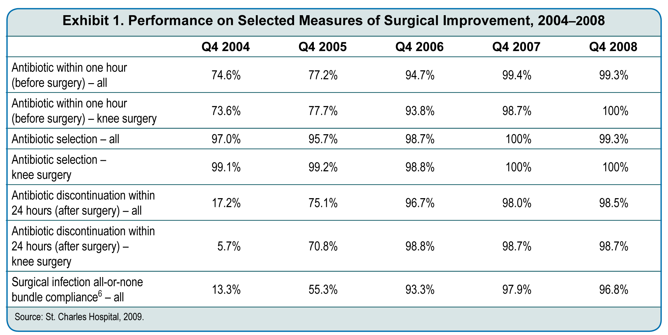Select the Q4 2008 column header
Screen dimensions: 668x335
pyautogui.click(x=613, y=47)
